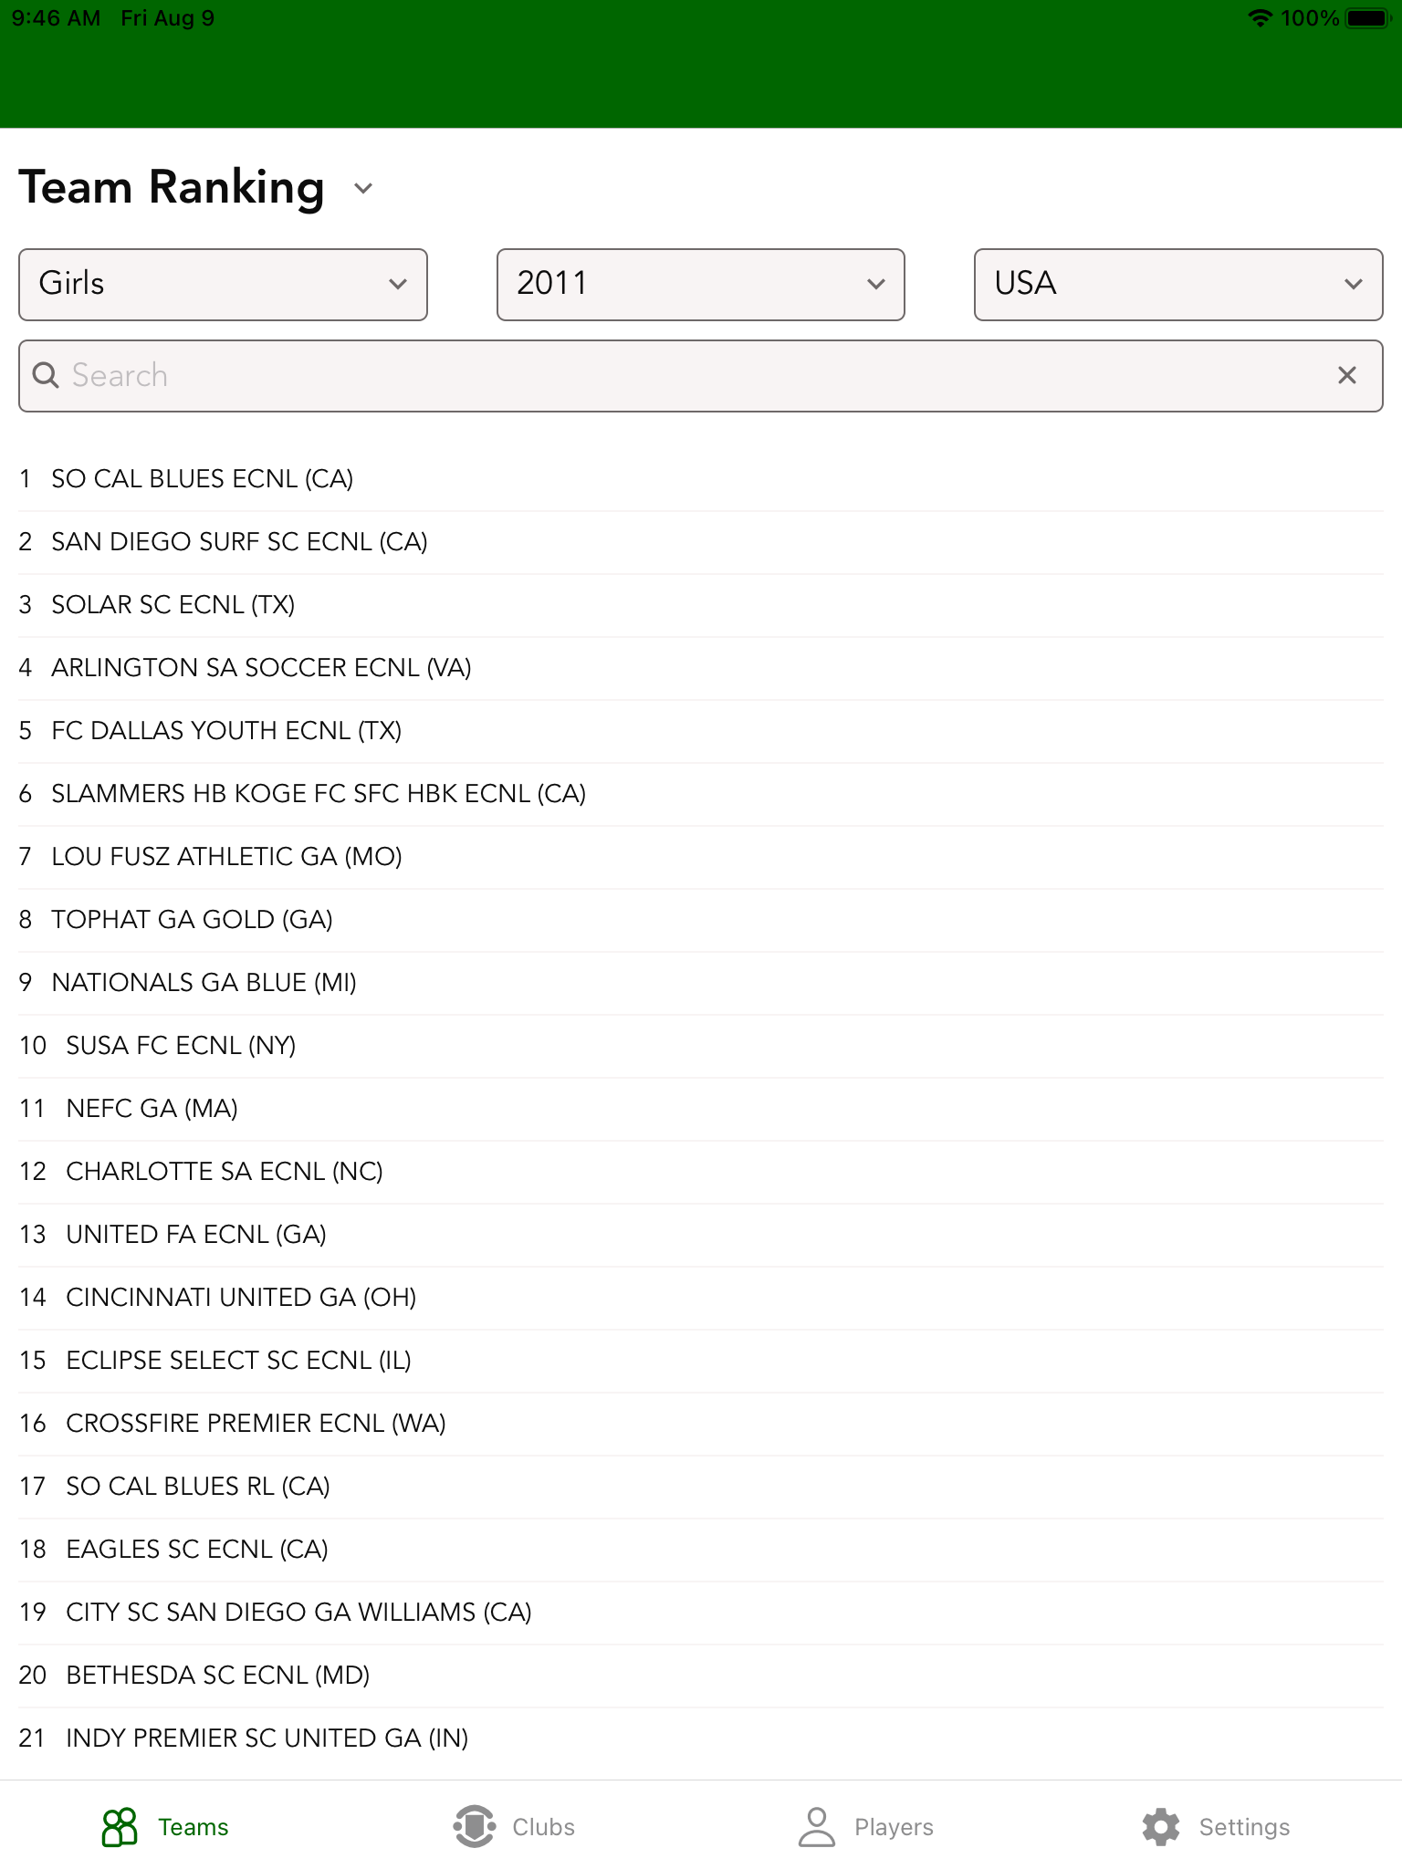Select LOU FUSZ ATHLETIC GA (MO)
The image size is (1402, 1869).
pos(226,857)
